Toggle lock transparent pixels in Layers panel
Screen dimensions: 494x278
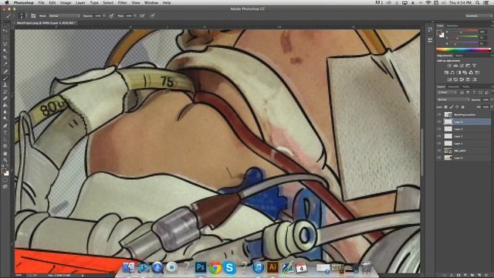(446, 107)
